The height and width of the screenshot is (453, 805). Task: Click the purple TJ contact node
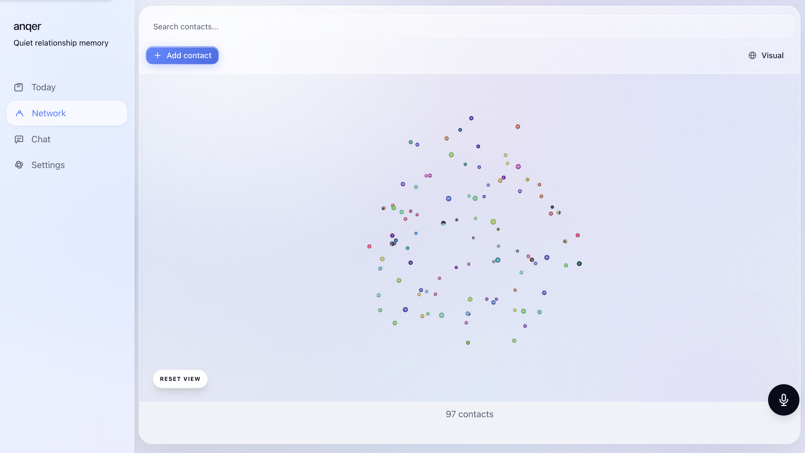click(405, 310)
